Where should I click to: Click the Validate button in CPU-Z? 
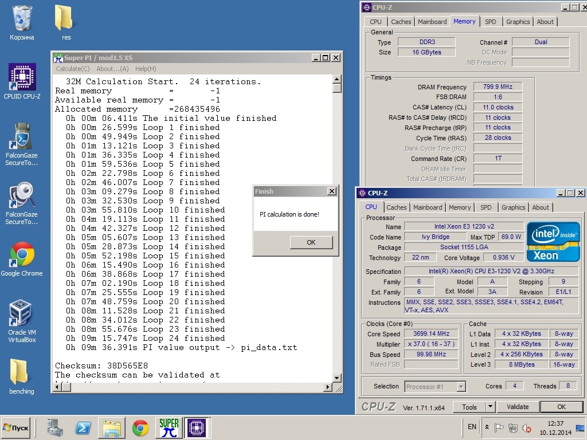(518, 407)
